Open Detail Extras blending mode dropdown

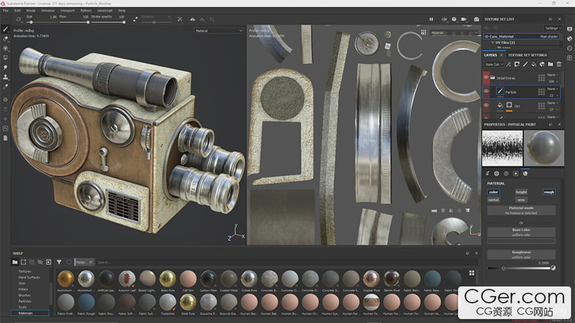tap(553, 74)
